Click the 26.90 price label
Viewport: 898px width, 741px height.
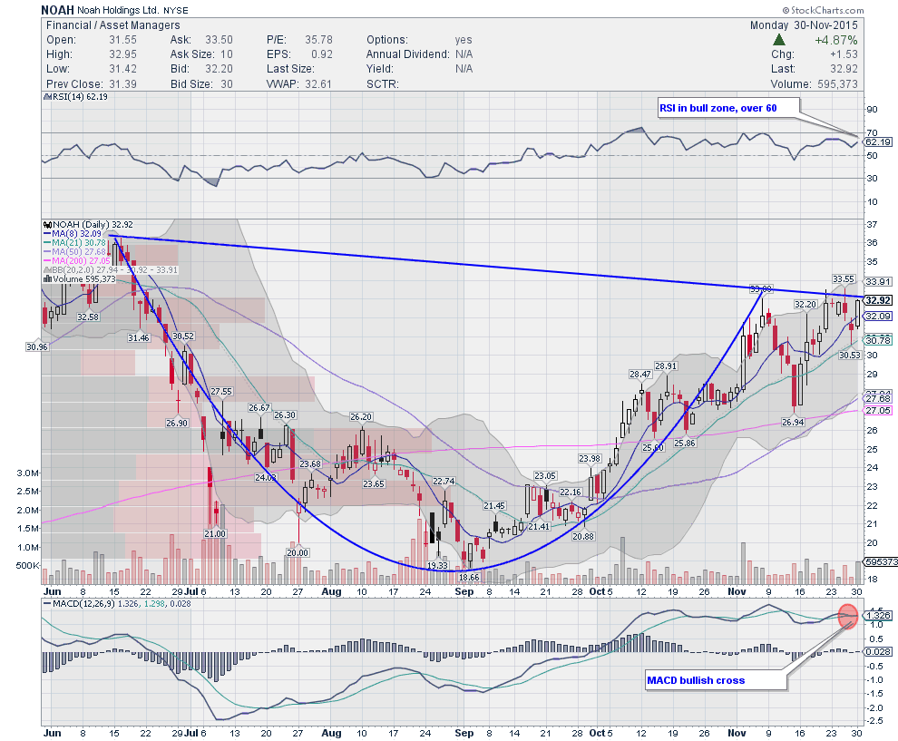point(177,424)
